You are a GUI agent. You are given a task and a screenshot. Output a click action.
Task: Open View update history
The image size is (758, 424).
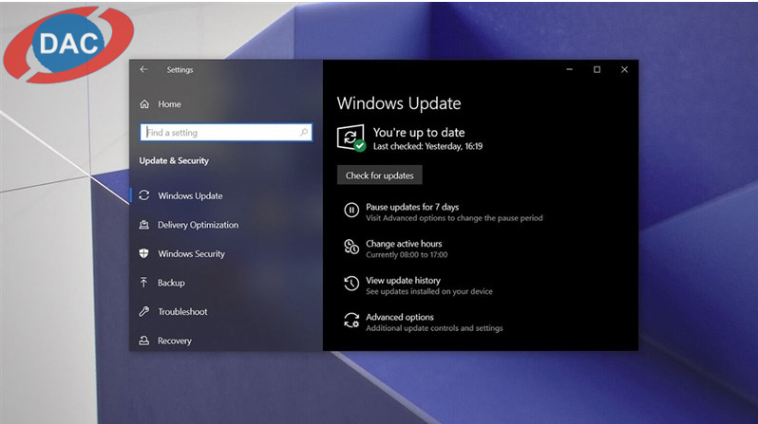coord(403,280)
